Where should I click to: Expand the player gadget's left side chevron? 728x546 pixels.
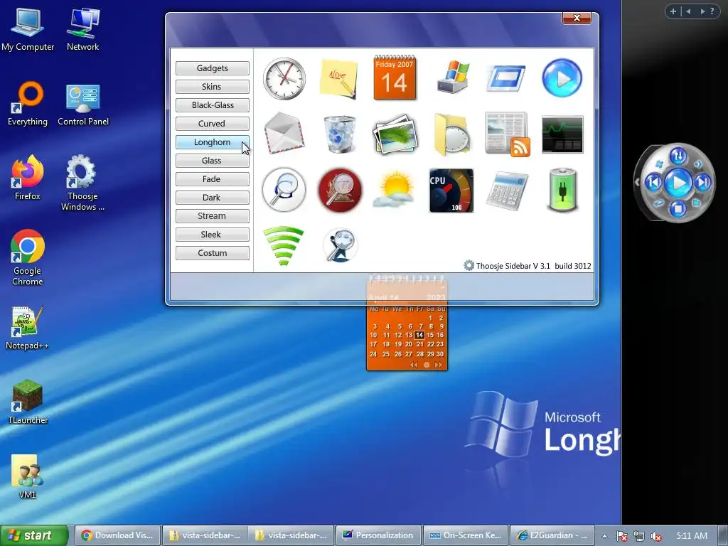[x=638, y=183]
